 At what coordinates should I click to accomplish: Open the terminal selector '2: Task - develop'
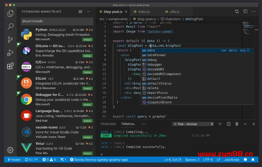[x=193, y=124]
